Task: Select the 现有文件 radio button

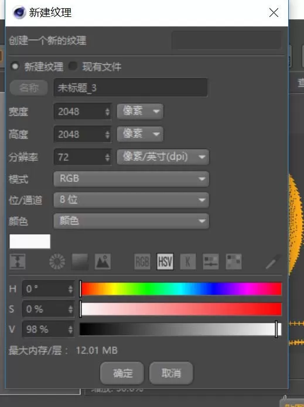Action: pyautogui.click(x=73, y=66)
